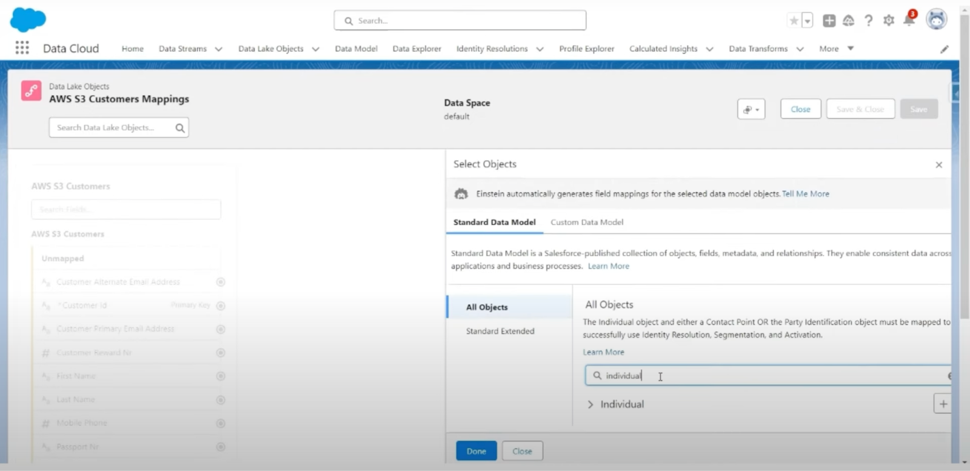Image resolution: width=970 pixels, height=471 pixels.
Task: Close the Select Objects panel with X
Action: click(x=939, y=165)
